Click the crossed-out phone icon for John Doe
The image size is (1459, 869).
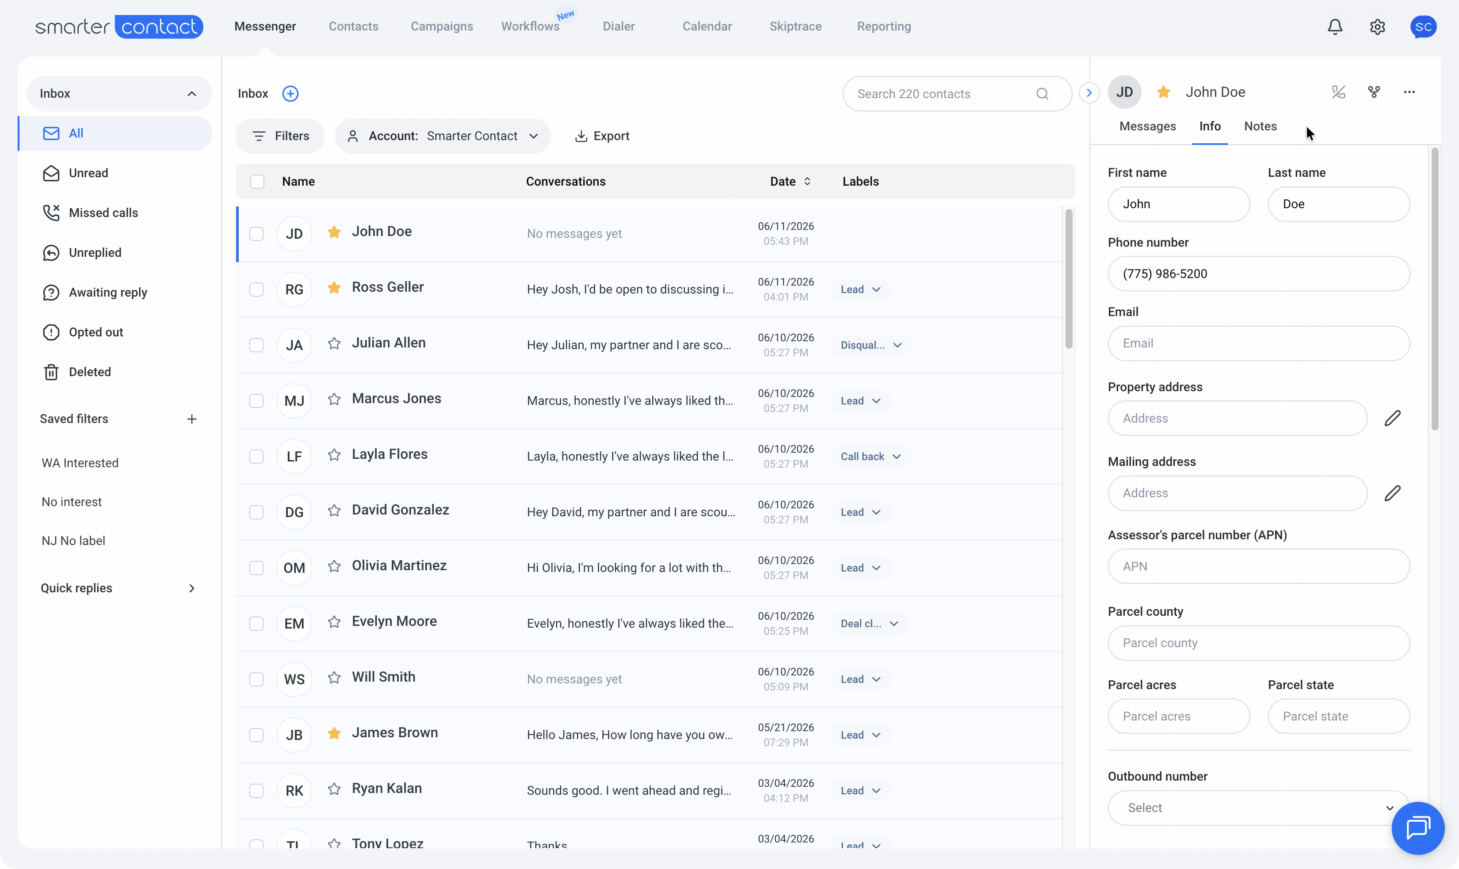coord(1338,92)
